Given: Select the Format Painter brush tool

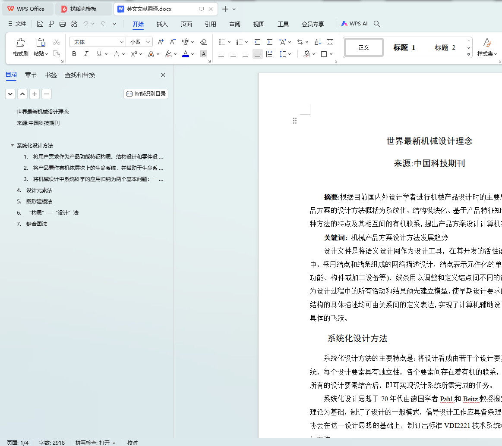Looking at the screenshot, I should tap(20, 43).
